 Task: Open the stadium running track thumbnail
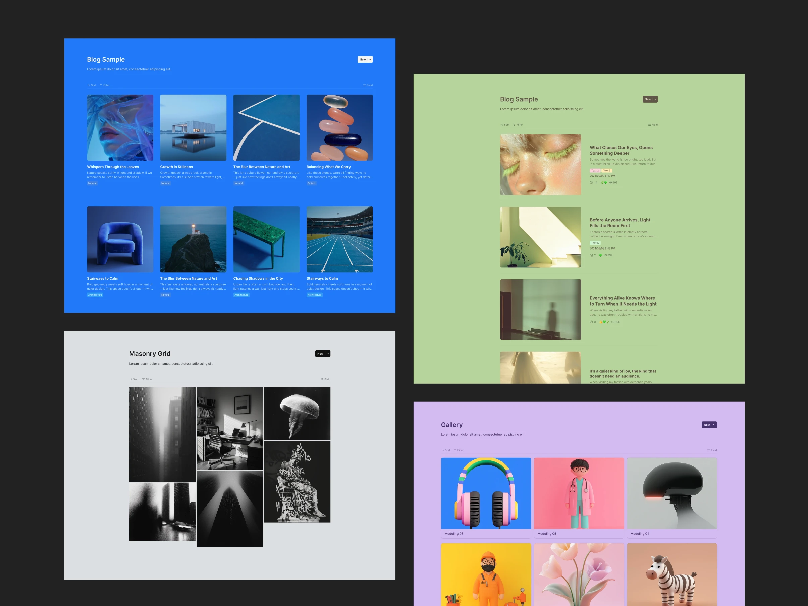340,239
